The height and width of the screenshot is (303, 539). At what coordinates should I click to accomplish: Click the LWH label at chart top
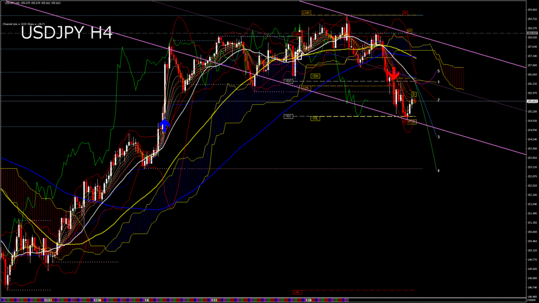point(306,12)
